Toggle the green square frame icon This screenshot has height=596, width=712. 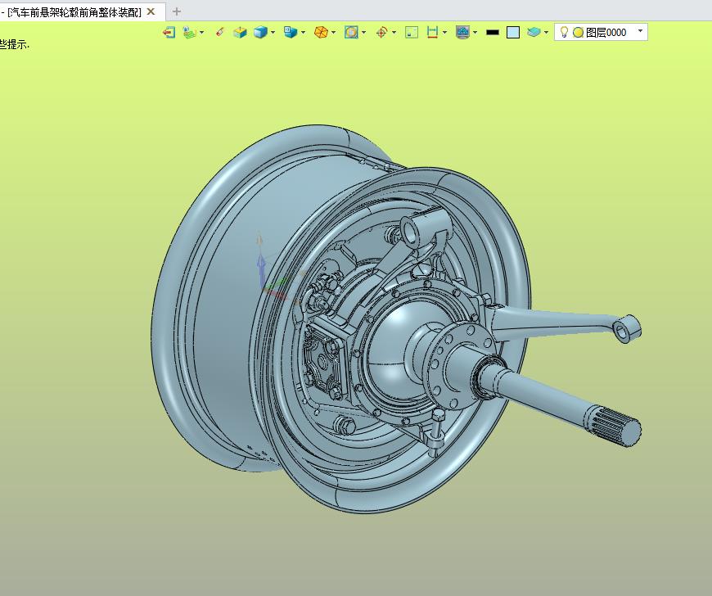coord(412,32)
